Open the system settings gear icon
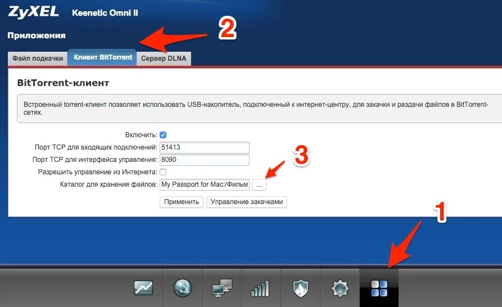This screenshot has height=307, width=502. [x=340, y=288]
